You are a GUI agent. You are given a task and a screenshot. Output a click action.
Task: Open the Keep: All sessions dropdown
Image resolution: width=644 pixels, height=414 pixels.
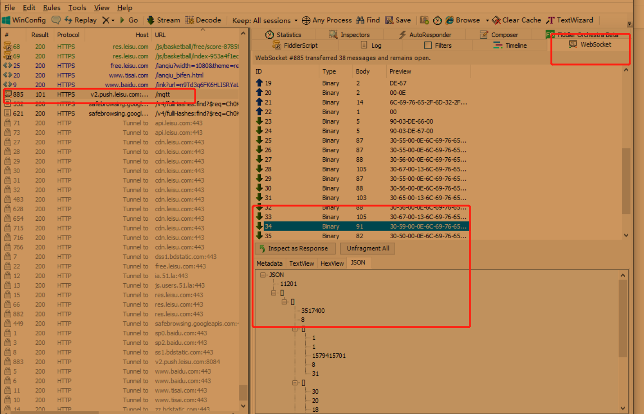tap(265, 21)
